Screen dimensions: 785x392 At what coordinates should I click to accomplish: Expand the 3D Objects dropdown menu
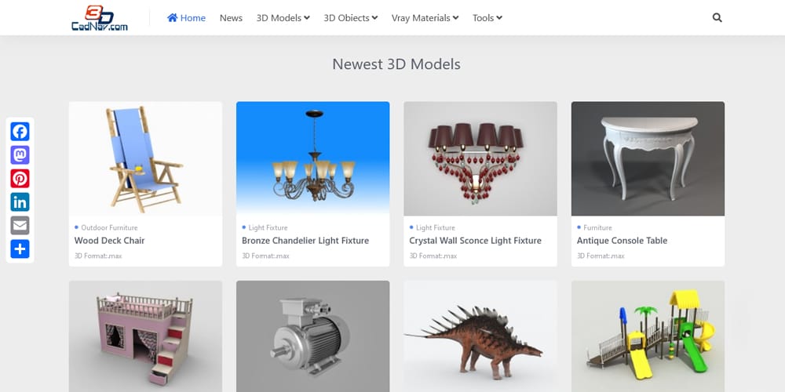(x=351, y=18)
